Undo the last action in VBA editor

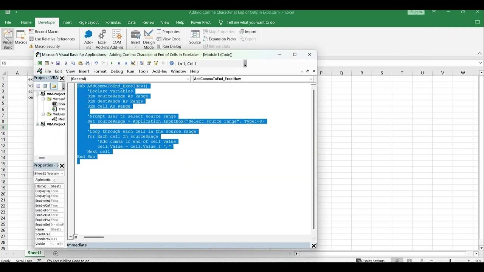pos(96,63)
